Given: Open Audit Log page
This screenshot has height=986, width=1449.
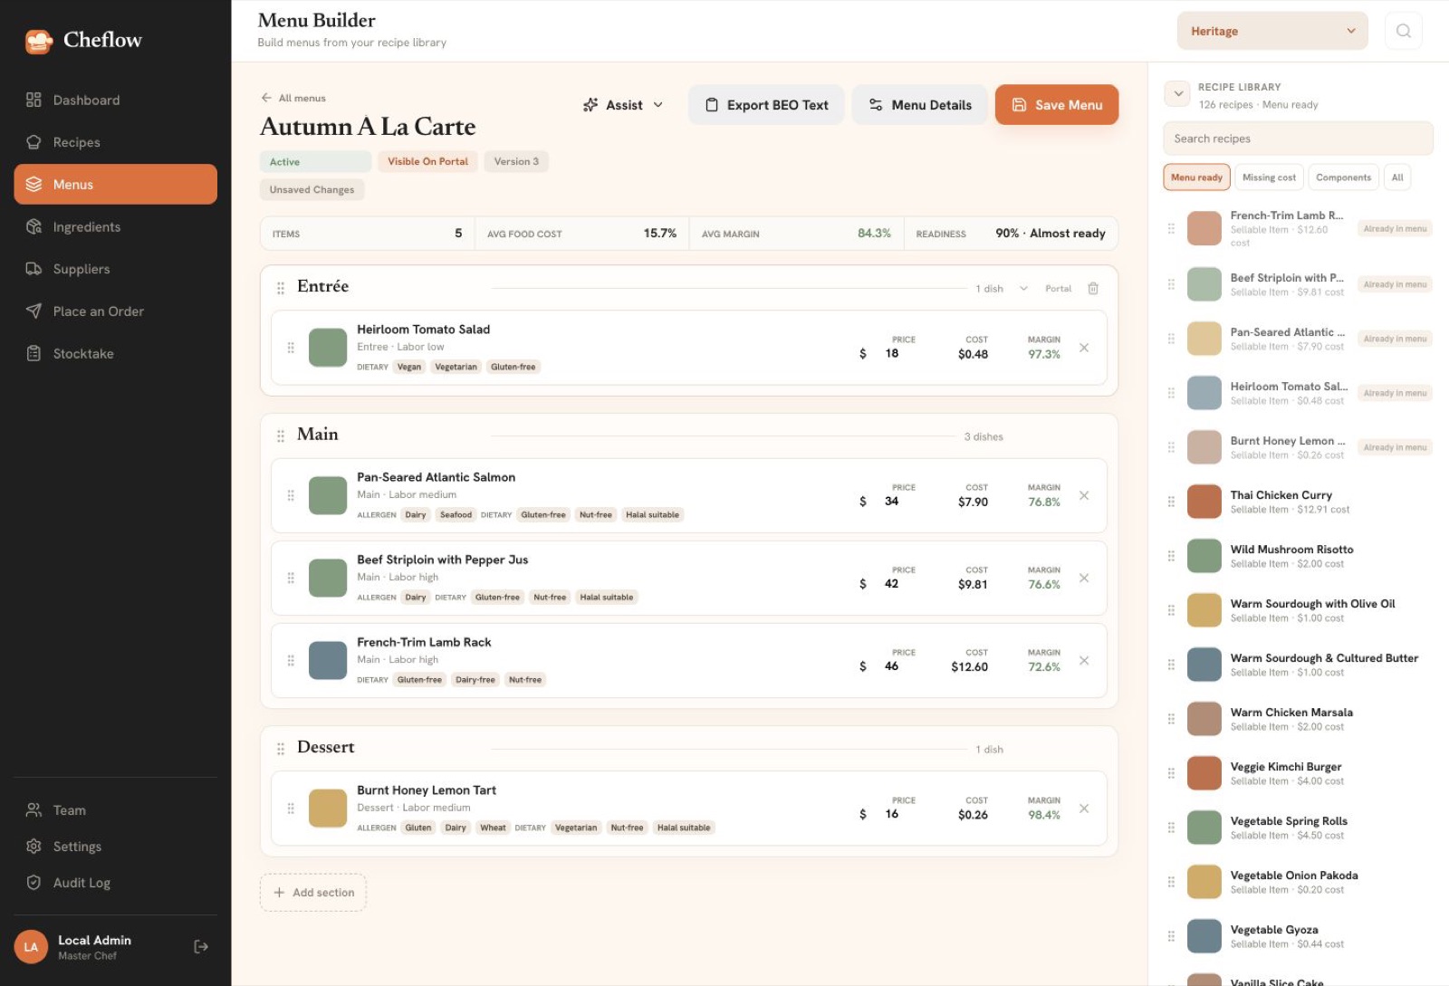Looking at the screenshot, I should (116, 883).
